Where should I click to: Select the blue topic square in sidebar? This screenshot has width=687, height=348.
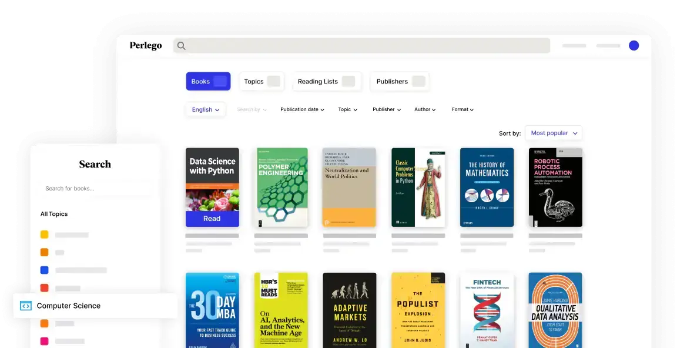pyautogui.click(x=44, y=270)
